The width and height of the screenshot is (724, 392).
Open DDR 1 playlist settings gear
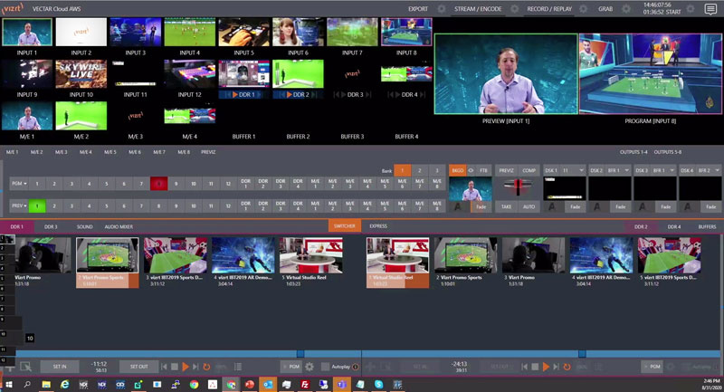pyautogui.click(x=310, y=367)
